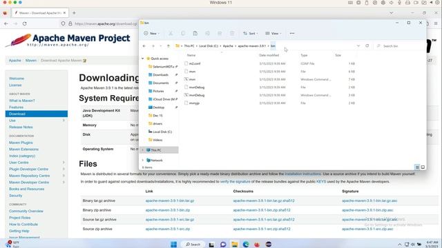Sort files by Type column header
Viewport: 442px width, 248px height.
[x=304, y=55]
